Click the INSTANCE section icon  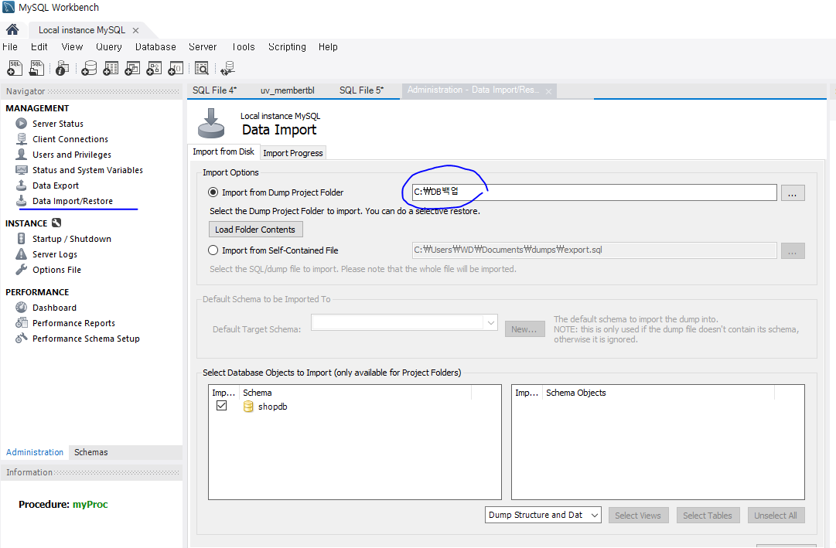(56, 223)
